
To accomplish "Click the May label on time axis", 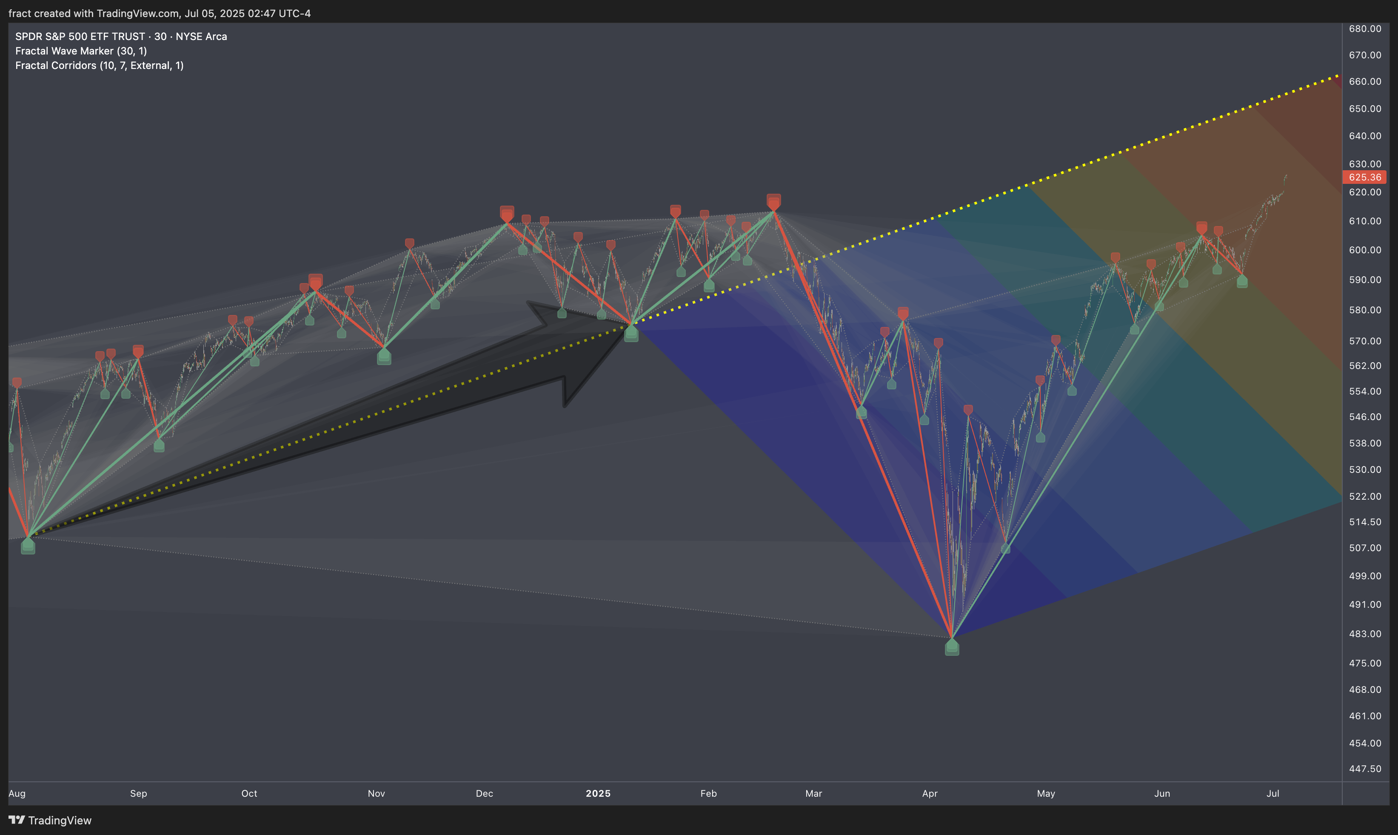I will coord(1046,793).
